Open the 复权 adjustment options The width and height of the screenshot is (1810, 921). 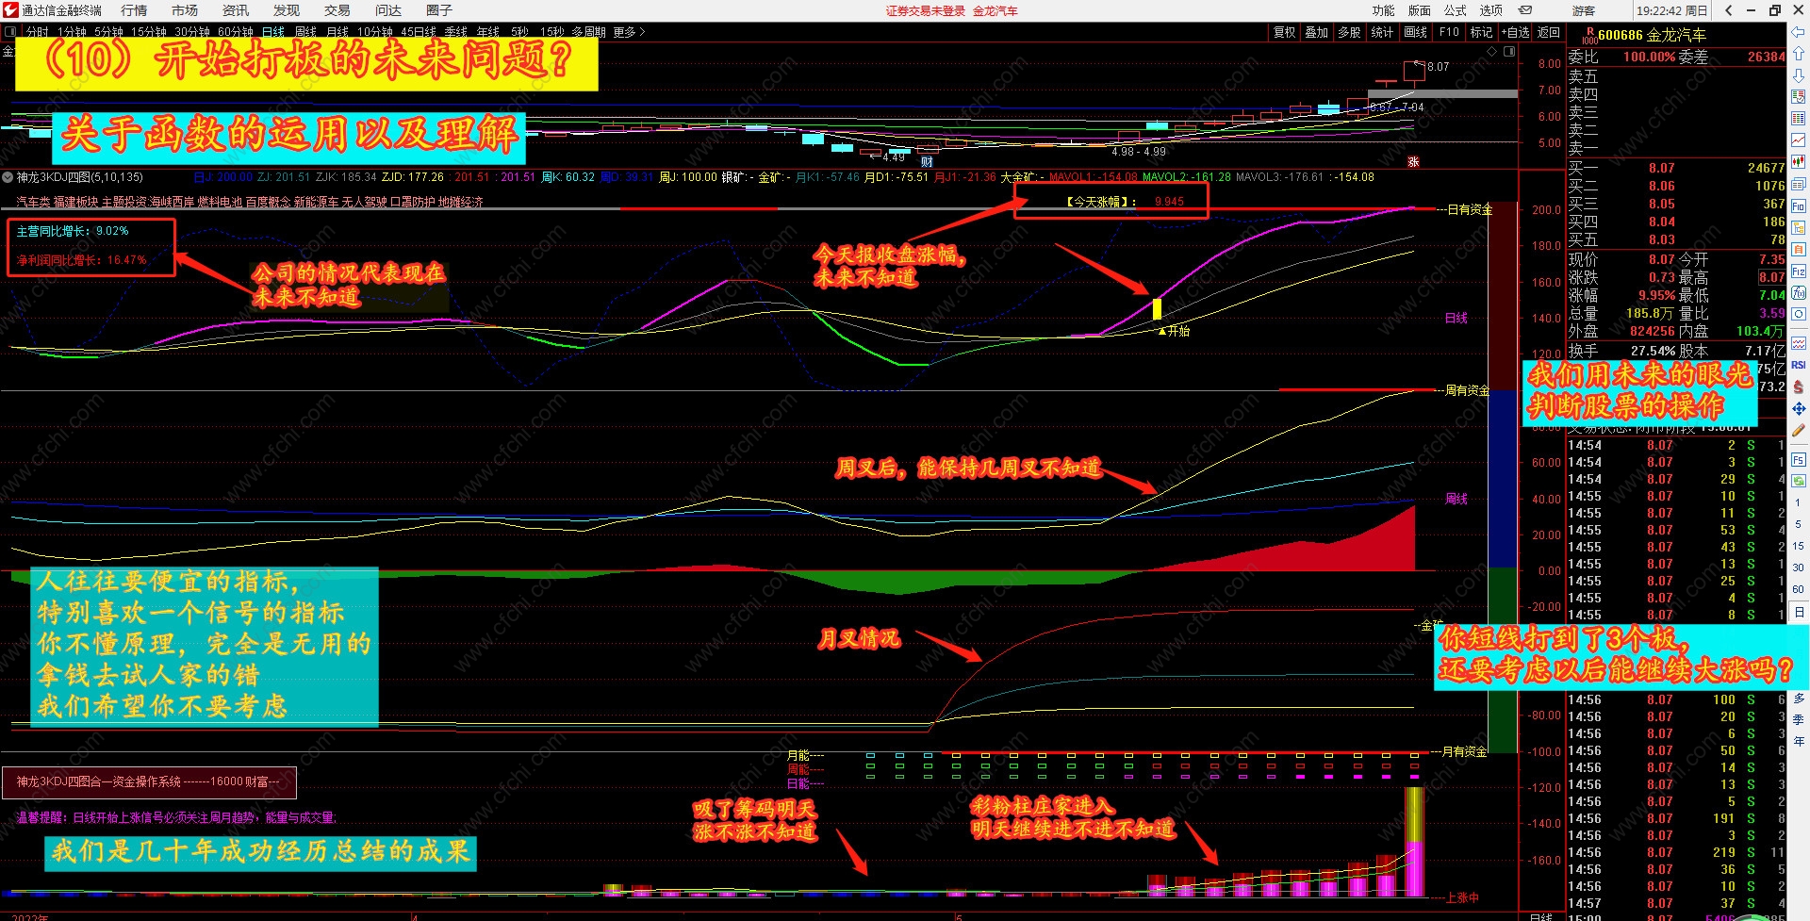tap(1284, 32)
